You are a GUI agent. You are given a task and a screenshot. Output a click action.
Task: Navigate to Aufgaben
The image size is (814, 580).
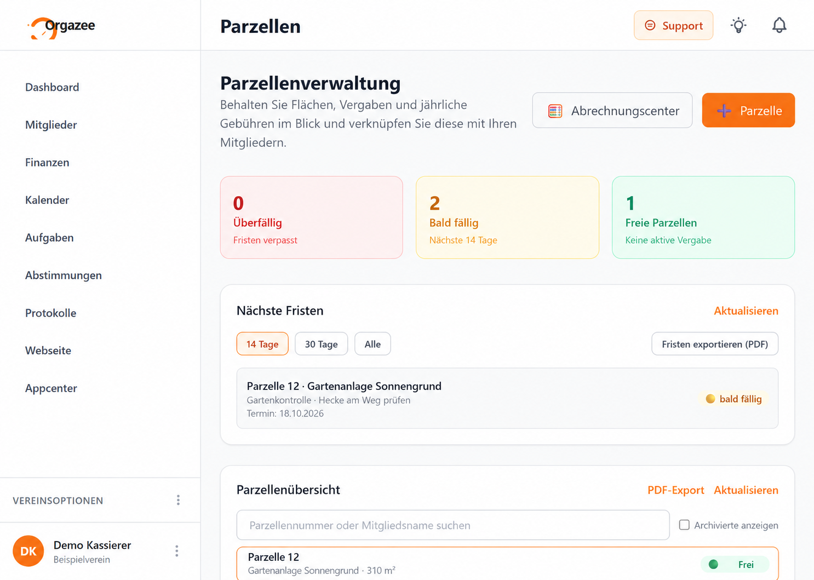(x=49, y=238)
